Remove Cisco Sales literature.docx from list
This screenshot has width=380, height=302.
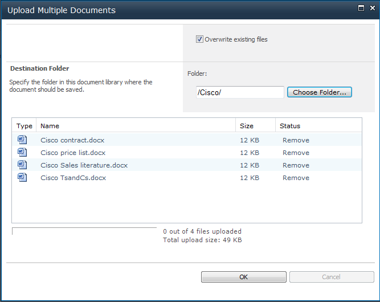pos(296,165)
